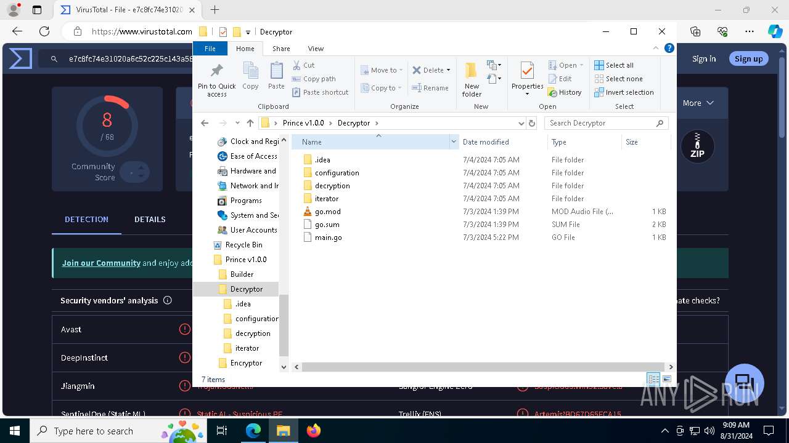Open Firefox from the taskbar
The image size is (789, 443).
point(314,431)
